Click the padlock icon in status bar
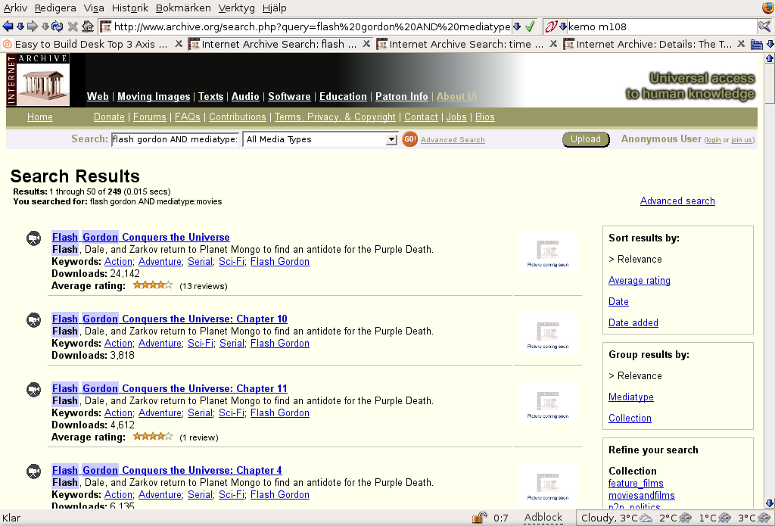The image size is (775, 526). point(479,518)
